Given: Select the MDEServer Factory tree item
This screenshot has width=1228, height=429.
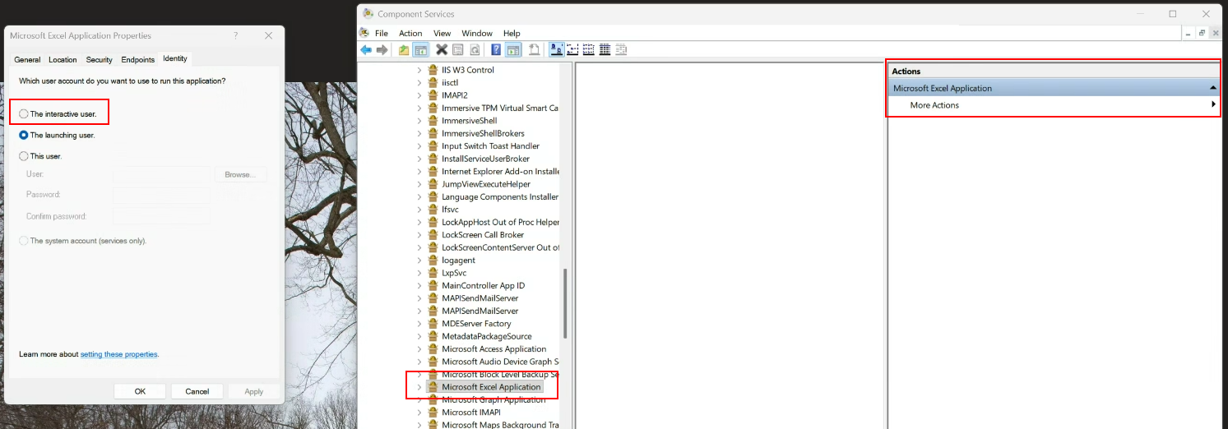Looking at the screenshot, I should pos(476,324).
